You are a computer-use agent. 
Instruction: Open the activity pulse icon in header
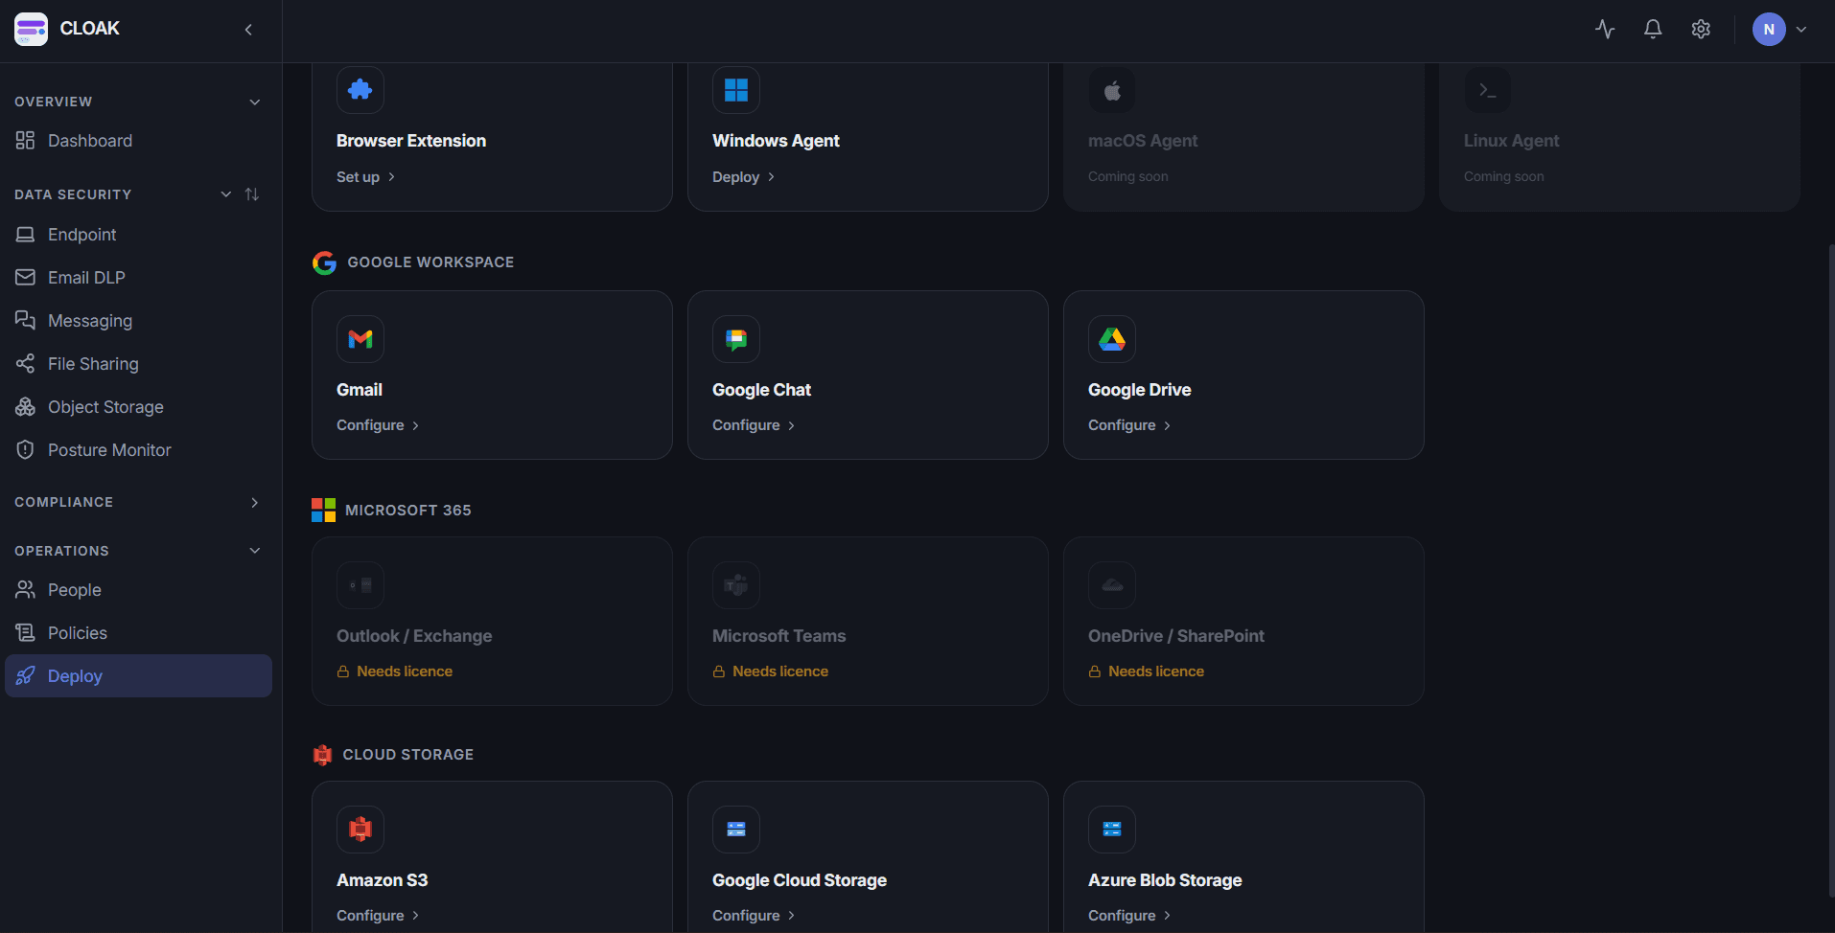point(1605,29)
